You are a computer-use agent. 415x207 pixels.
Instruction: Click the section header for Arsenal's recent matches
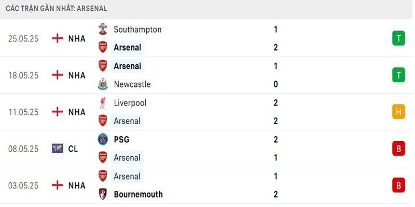(57, 8)
